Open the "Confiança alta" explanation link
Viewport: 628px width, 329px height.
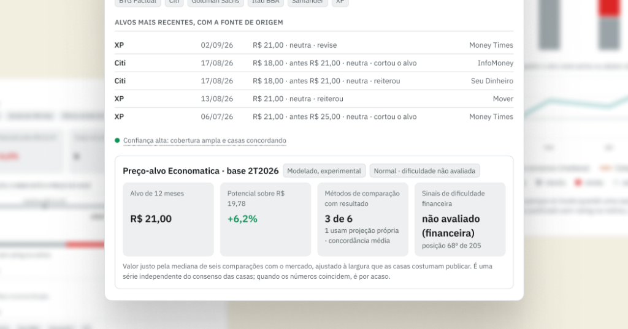205,140
